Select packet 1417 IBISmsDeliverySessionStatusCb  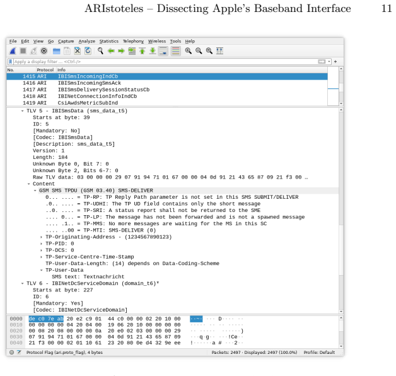point(167,90)
